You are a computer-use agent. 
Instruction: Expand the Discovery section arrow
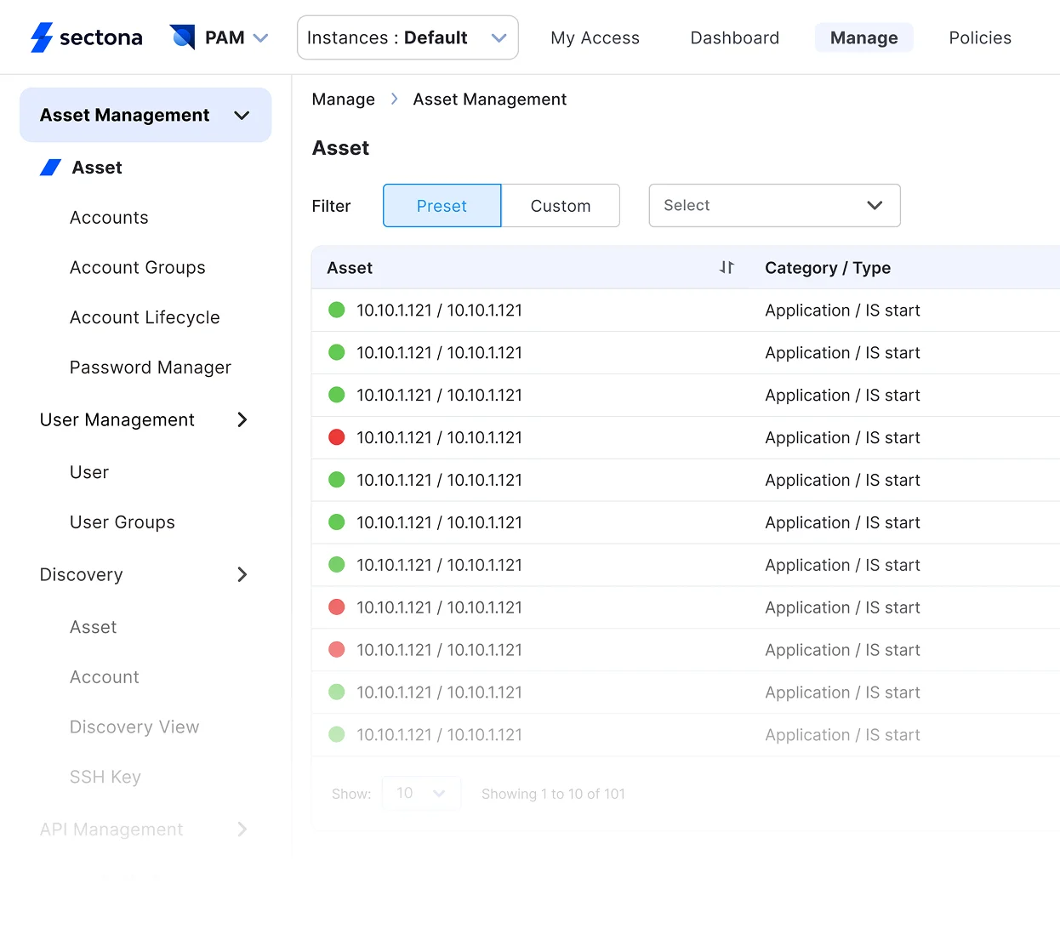(x=242, y=574)
